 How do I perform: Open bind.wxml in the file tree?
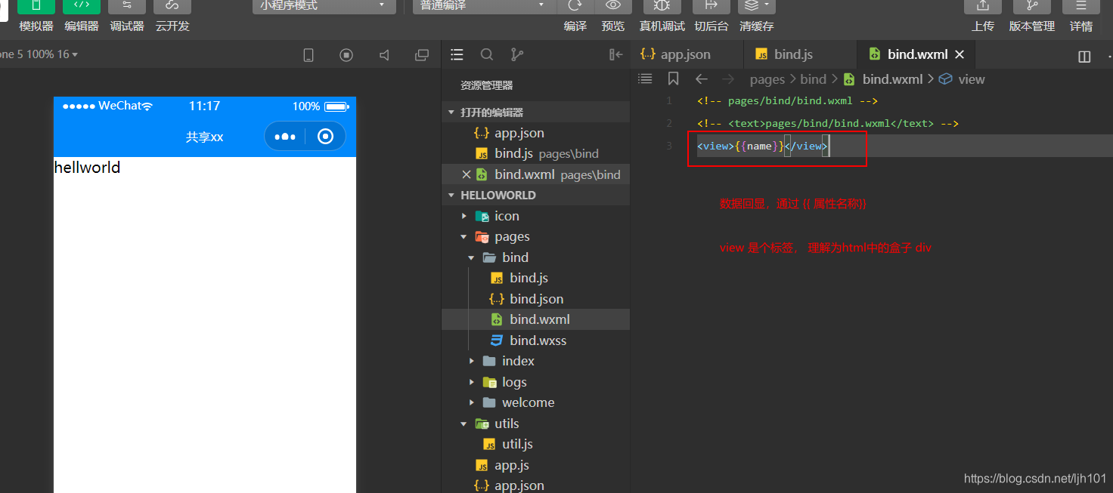[535, 319]
